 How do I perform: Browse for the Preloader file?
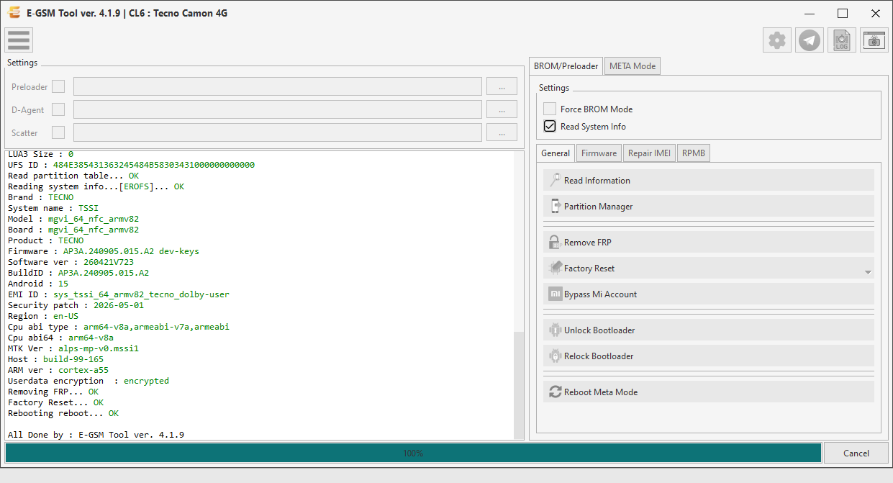[x=502, y=86]
